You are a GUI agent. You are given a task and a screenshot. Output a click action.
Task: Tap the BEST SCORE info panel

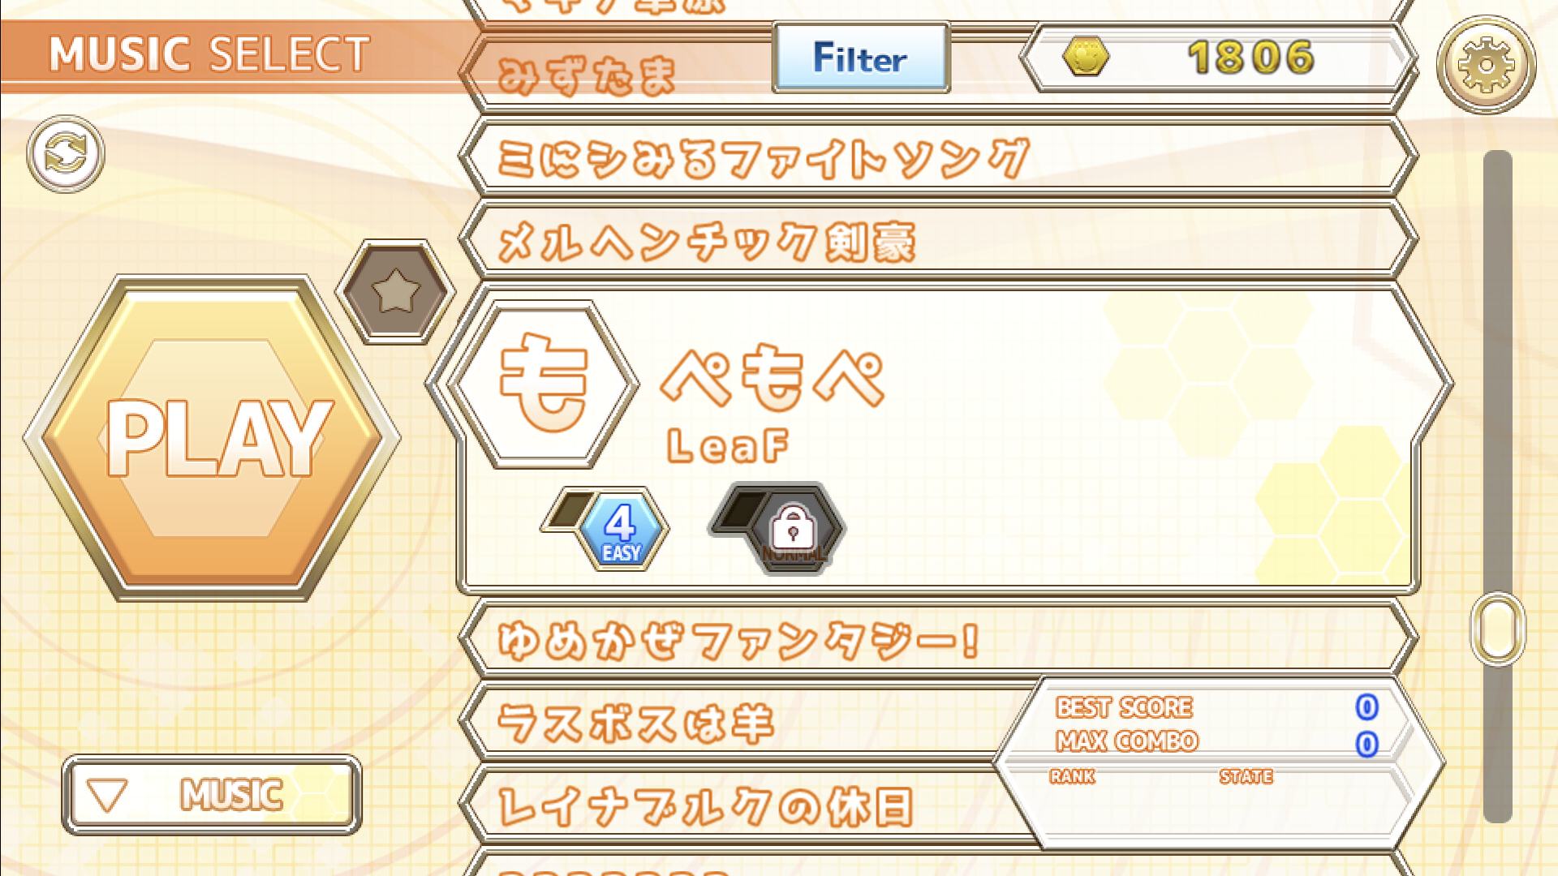(1219, 762)
